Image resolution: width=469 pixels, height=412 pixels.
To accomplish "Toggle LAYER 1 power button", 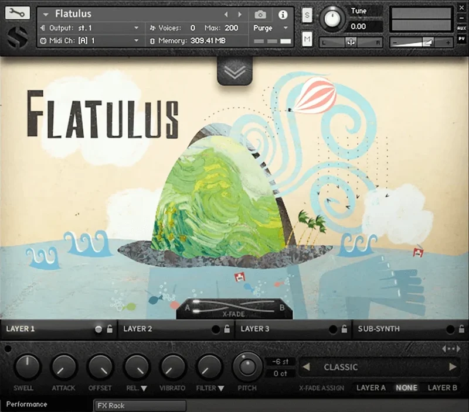I will point(98,329).
